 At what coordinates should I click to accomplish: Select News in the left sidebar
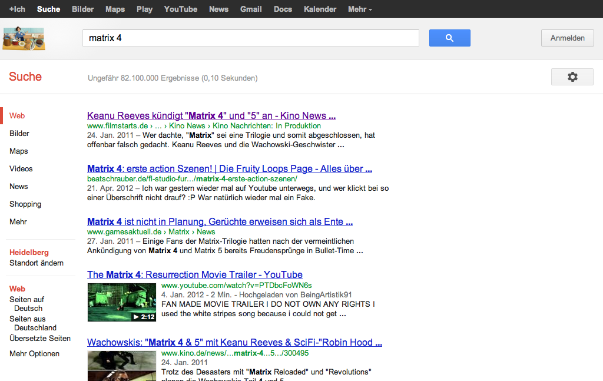click(x=18, y=187)
